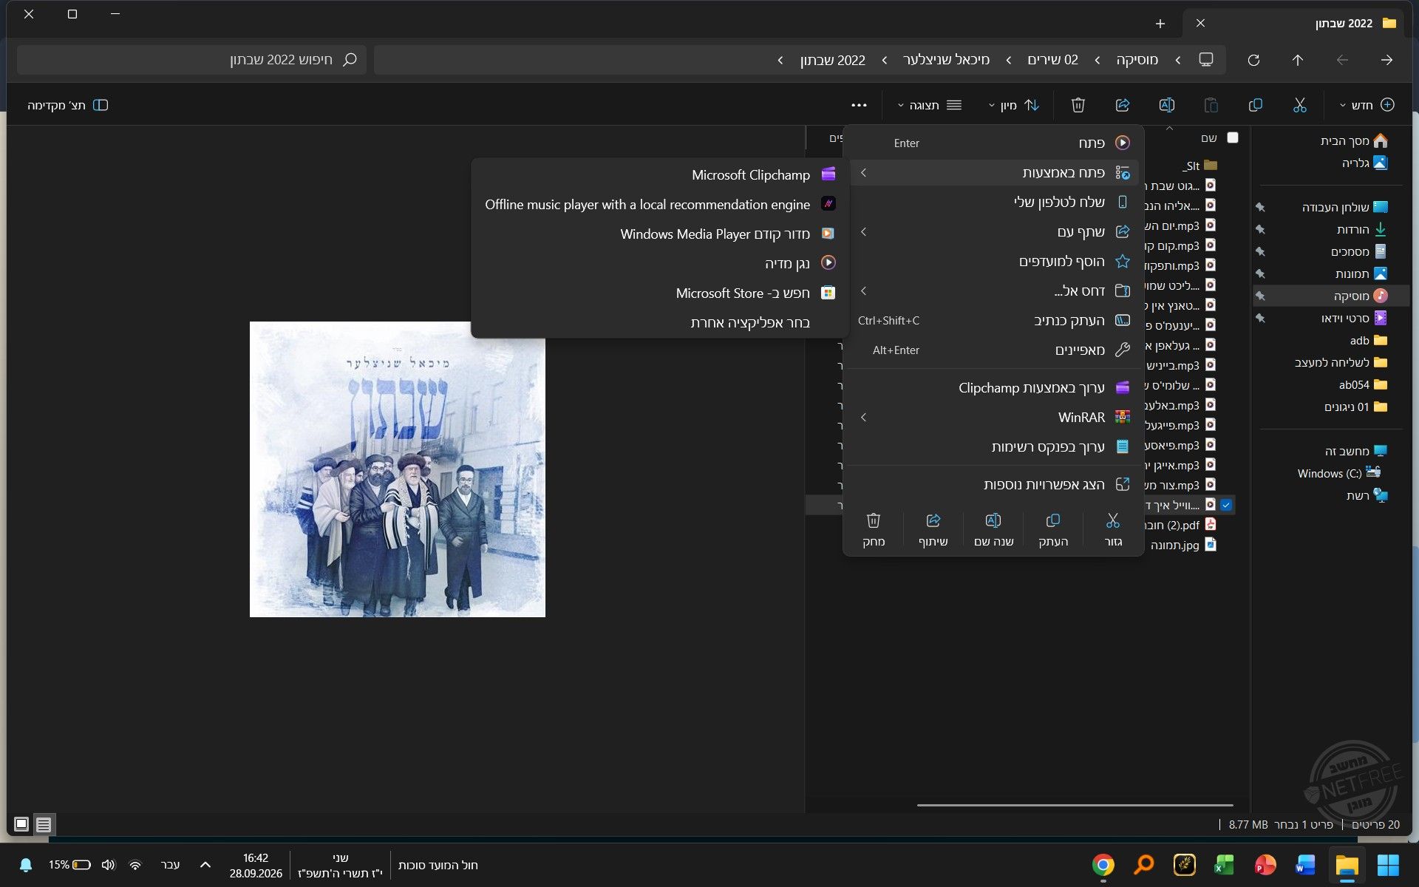This screenshot has width=1419, height=887.
Task: Click the album cover preview image
Action: tap(398, 469)
